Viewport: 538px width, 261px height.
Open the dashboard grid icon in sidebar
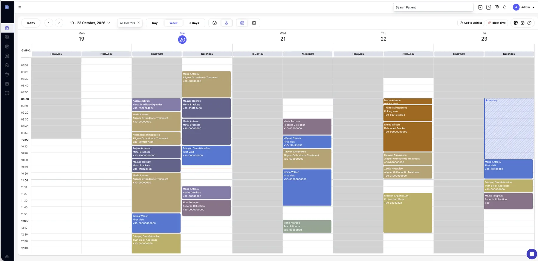7,37
